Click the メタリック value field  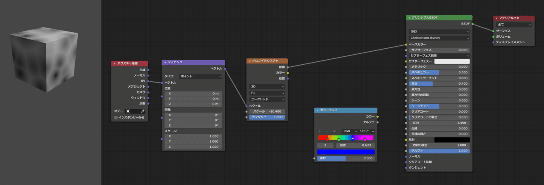[439, 67]
